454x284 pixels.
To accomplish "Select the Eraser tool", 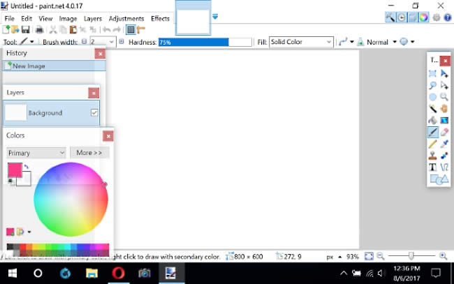I will 444,132.
